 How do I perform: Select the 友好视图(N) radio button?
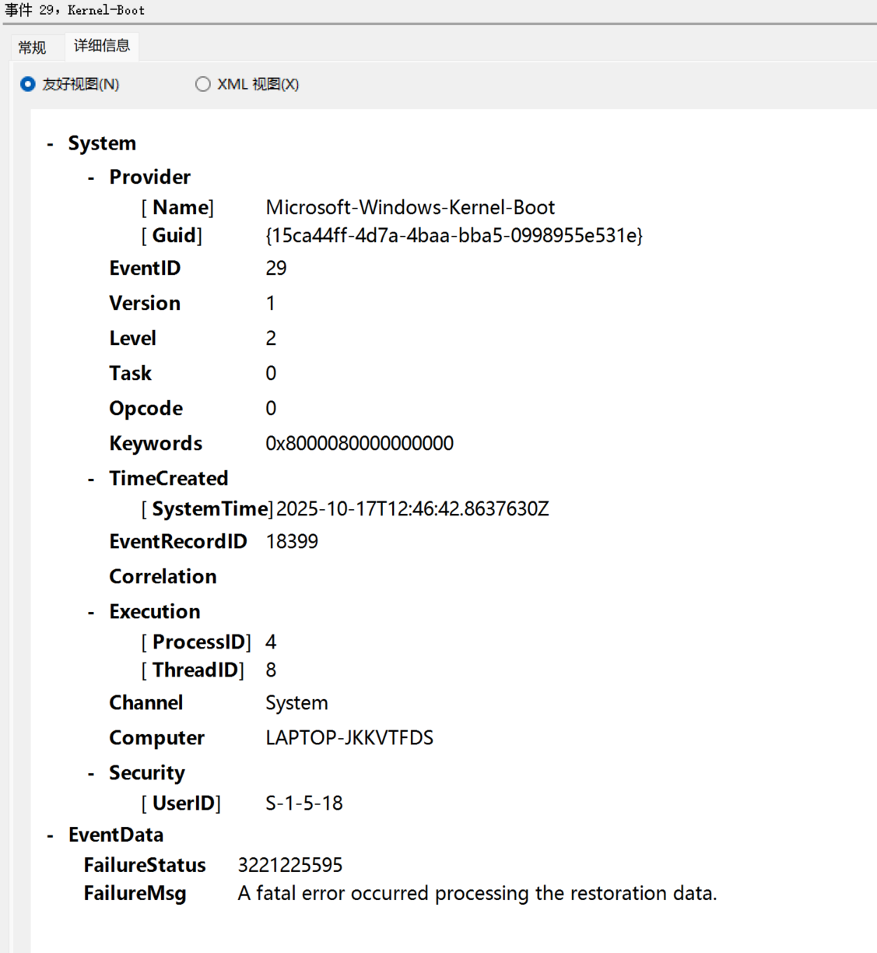(28, 84)
